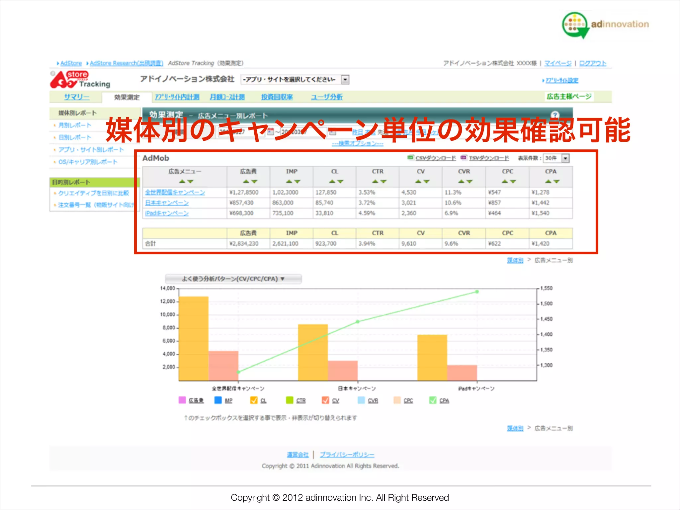The width and height of the screenshot is (680, 510).
Task: Toggle CV series checkbox in chart legend
Action: coord(325,400)
